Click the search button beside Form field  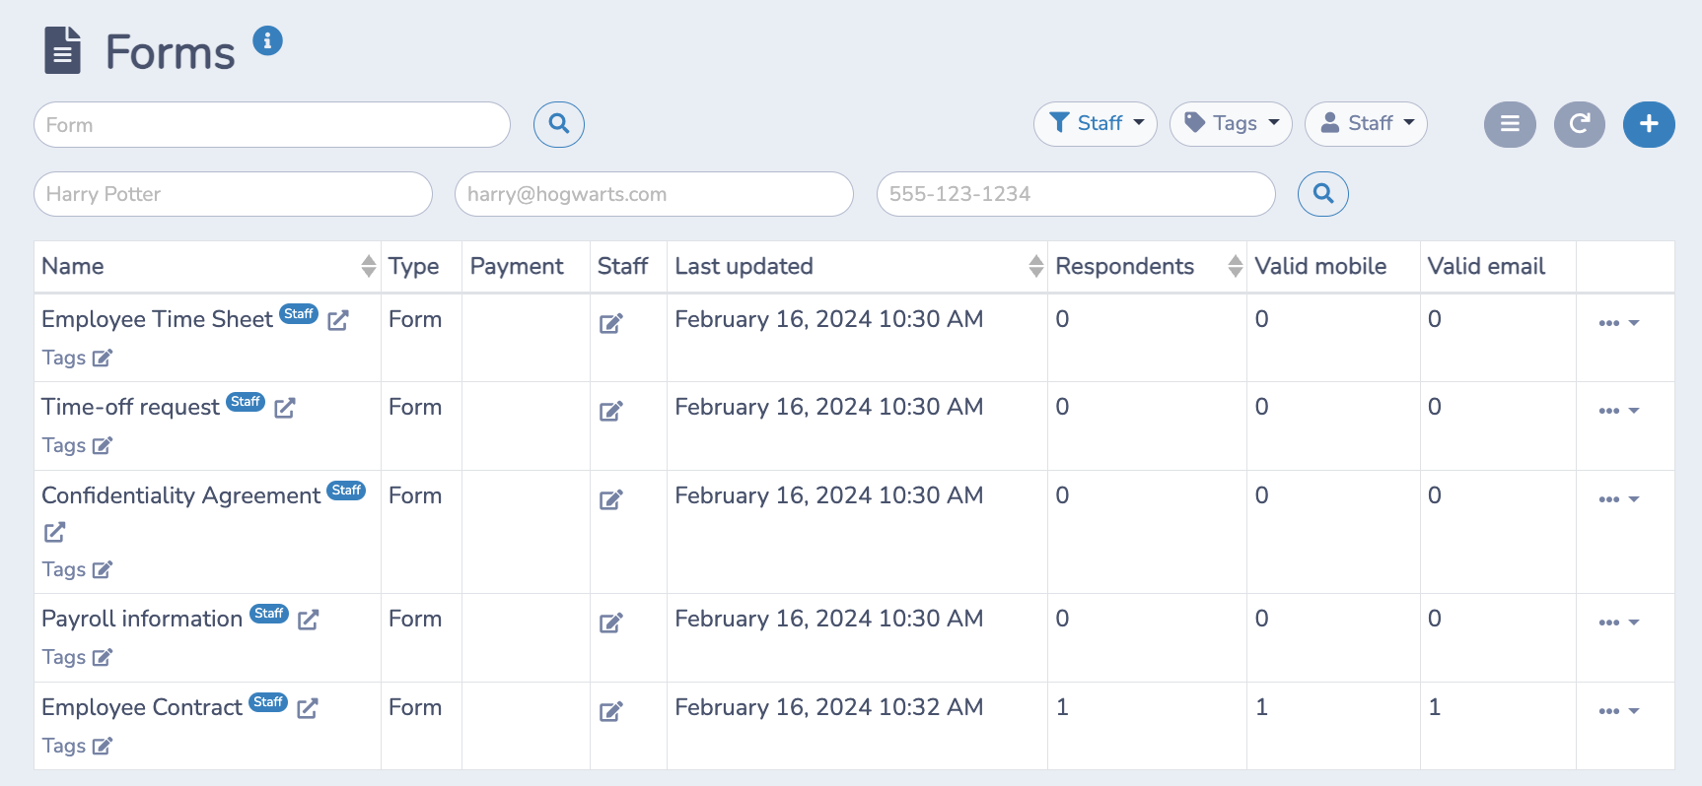(559, 124)
